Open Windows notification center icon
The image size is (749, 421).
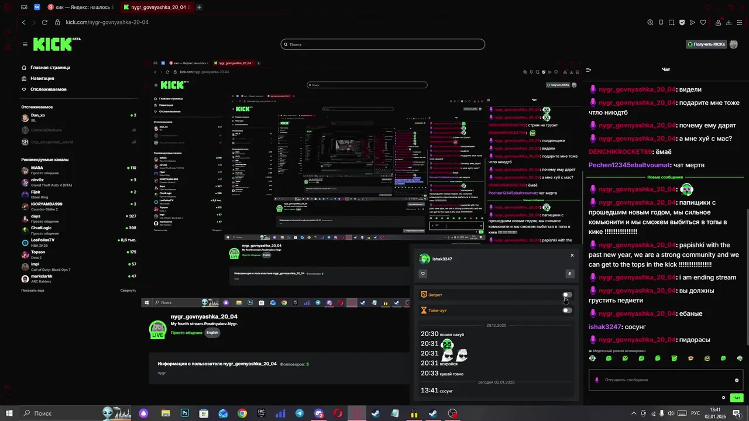pos(738,413)
